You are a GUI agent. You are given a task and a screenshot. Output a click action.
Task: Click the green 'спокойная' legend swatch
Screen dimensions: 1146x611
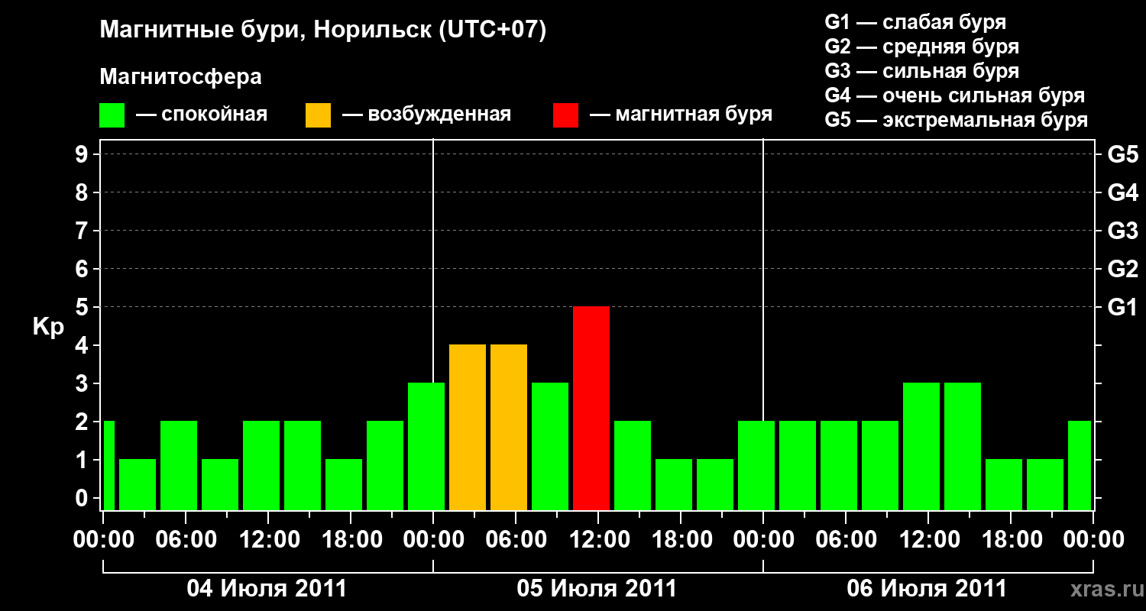(x=112, y=115)
